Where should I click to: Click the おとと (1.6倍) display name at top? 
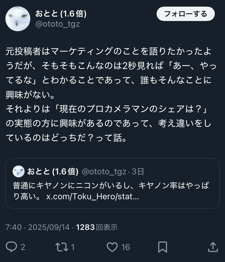tap(61, 14)
